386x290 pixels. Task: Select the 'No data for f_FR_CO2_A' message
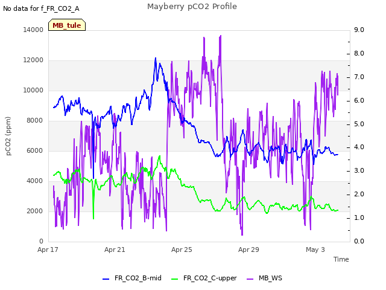click(x=41, y=8)
